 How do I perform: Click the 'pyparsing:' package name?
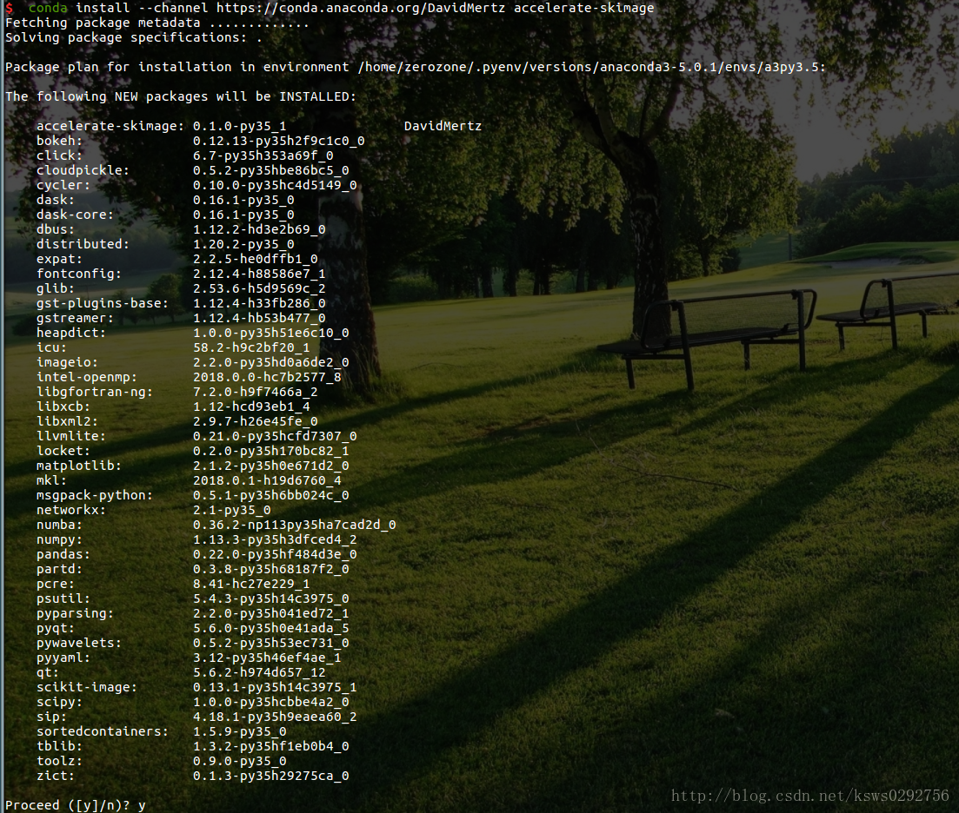75,613
